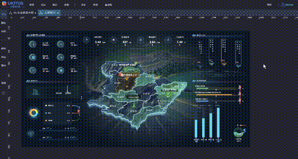This screenshot has height=159, width=298.
Task: Open the 组件 components sidebar panel
Action: (3, 49)
